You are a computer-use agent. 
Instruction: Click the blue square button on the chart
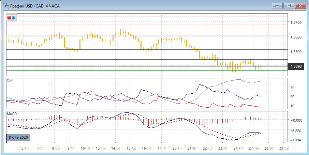point(14,18)
